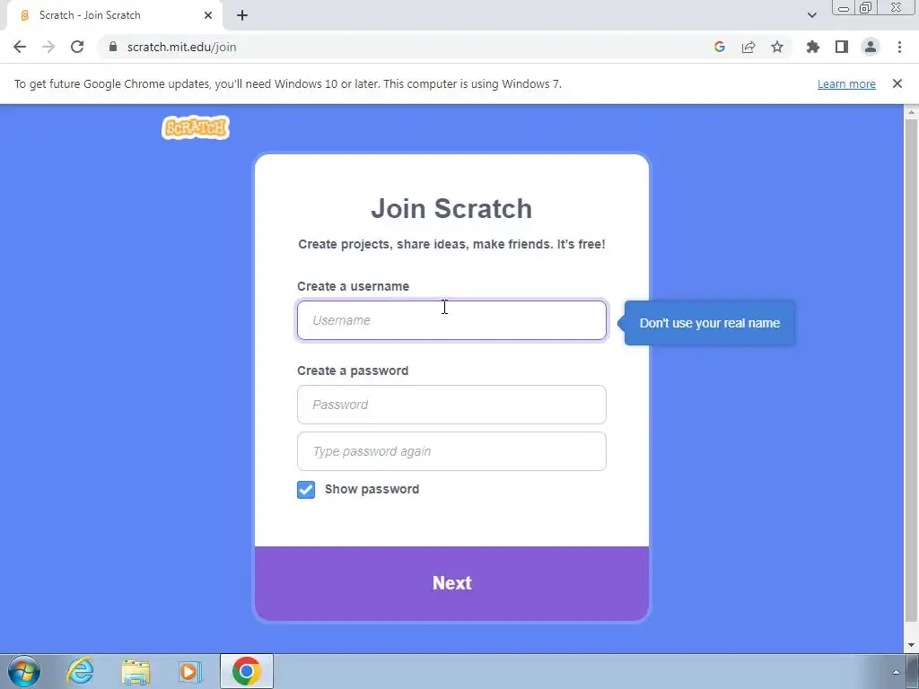Click the Don't use your real name tooltip

[709, 323]
